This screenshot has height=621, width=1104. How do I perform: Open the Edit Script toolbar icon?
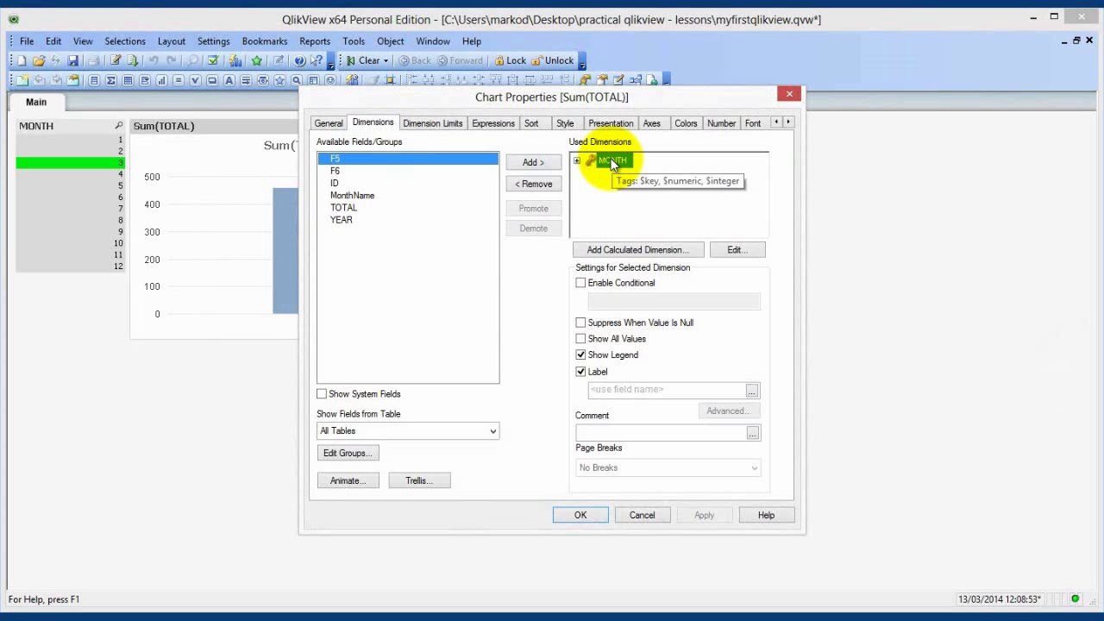116,60
